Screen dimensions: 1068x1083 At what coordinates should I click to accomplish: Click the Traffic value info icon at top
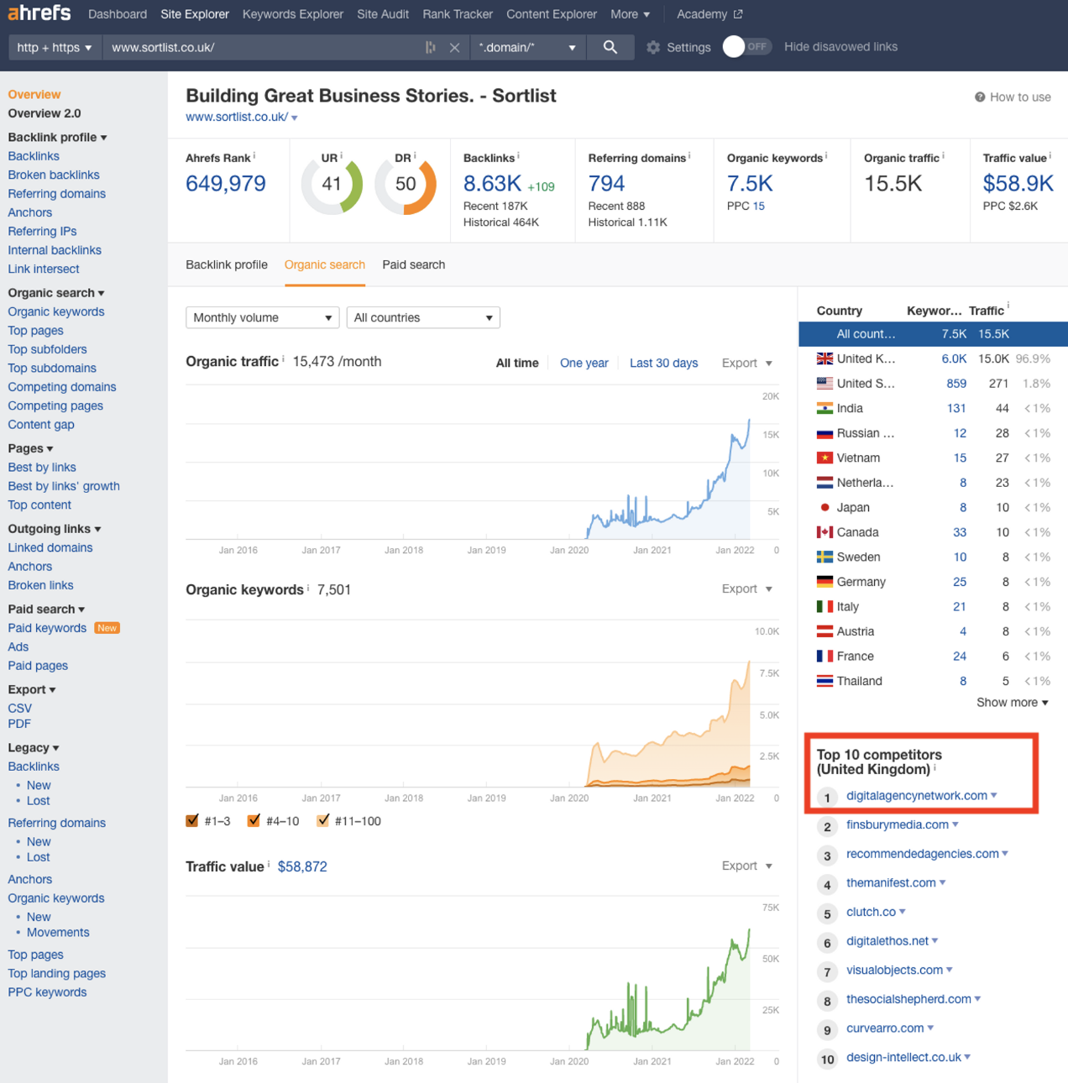(1050, 155)
